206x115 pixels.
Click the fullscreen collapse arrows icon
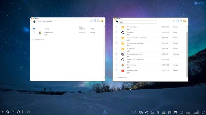[203, 112]
